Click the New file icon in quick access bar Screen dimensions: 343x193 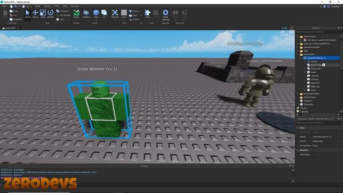click(x=11, y=6)
